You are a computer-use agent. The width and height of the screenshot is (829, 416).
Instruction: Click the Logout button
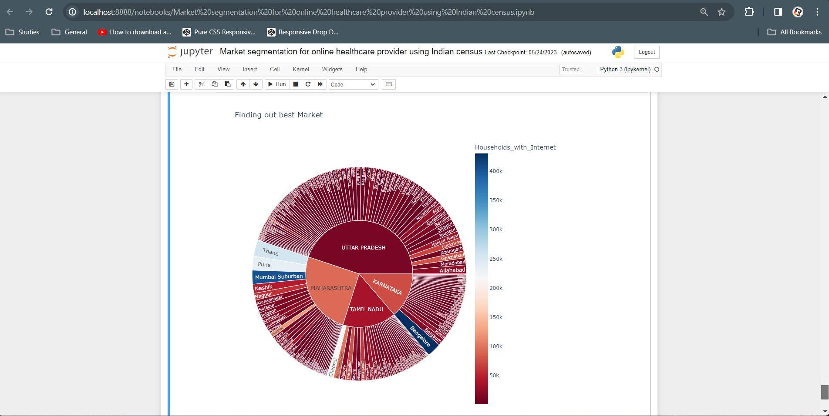[647, 52]
